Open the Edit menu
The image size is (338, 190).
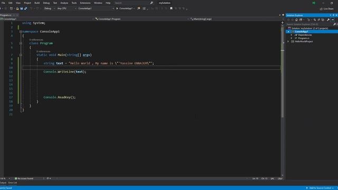click(11, 3)
